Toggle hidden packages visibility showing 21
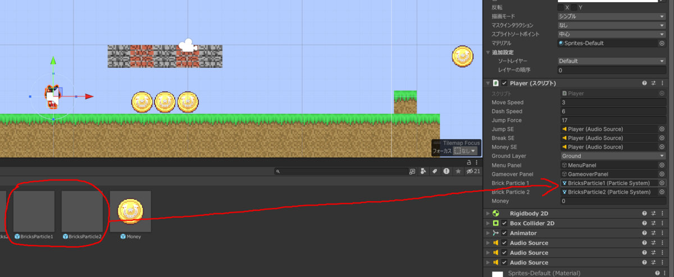 tap(473, 171)
